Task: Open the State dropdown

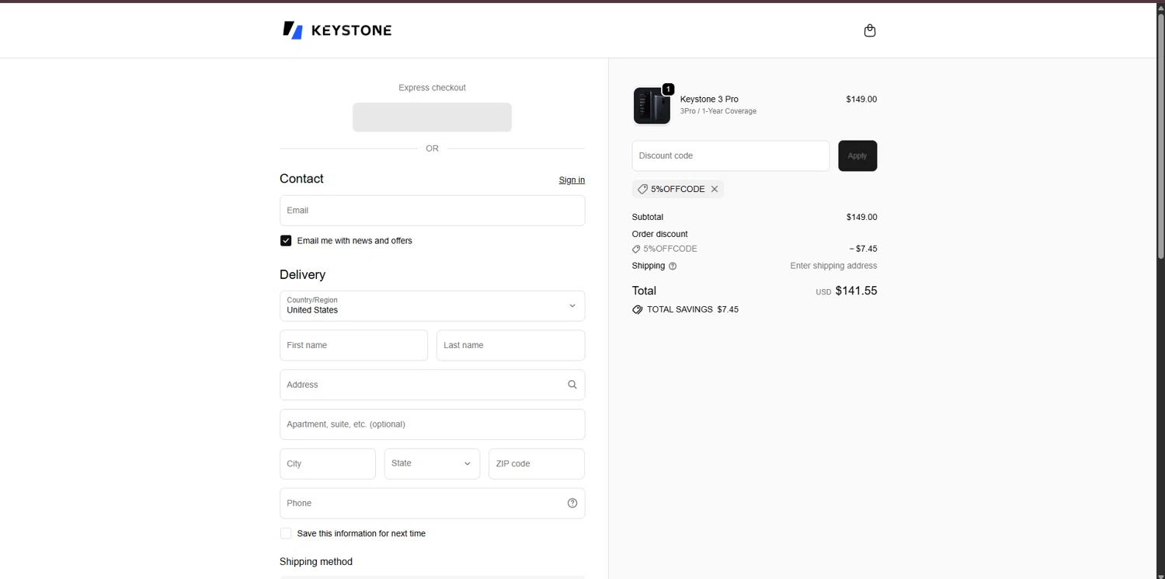Action: [432, 463]
